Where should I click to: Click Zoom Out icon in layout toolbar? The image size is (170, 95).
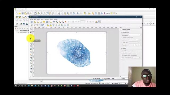point(35,25)
